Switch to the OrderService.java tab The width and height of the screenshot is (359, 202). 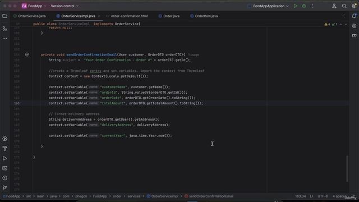click(x=30, y=16)
